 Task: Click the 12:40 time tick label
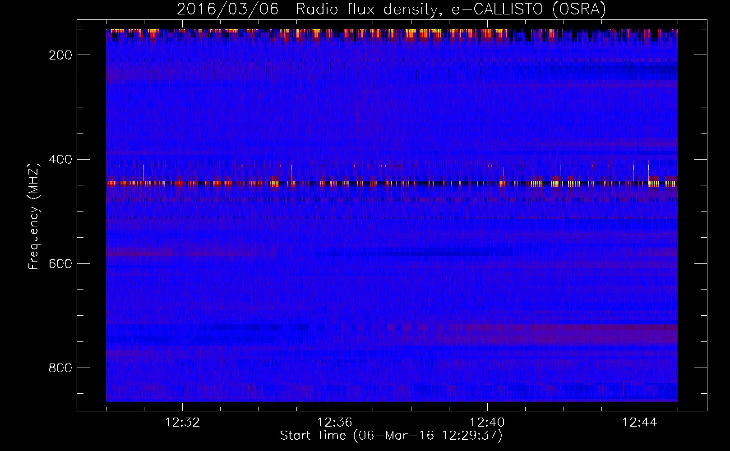[x=487, y=423]
